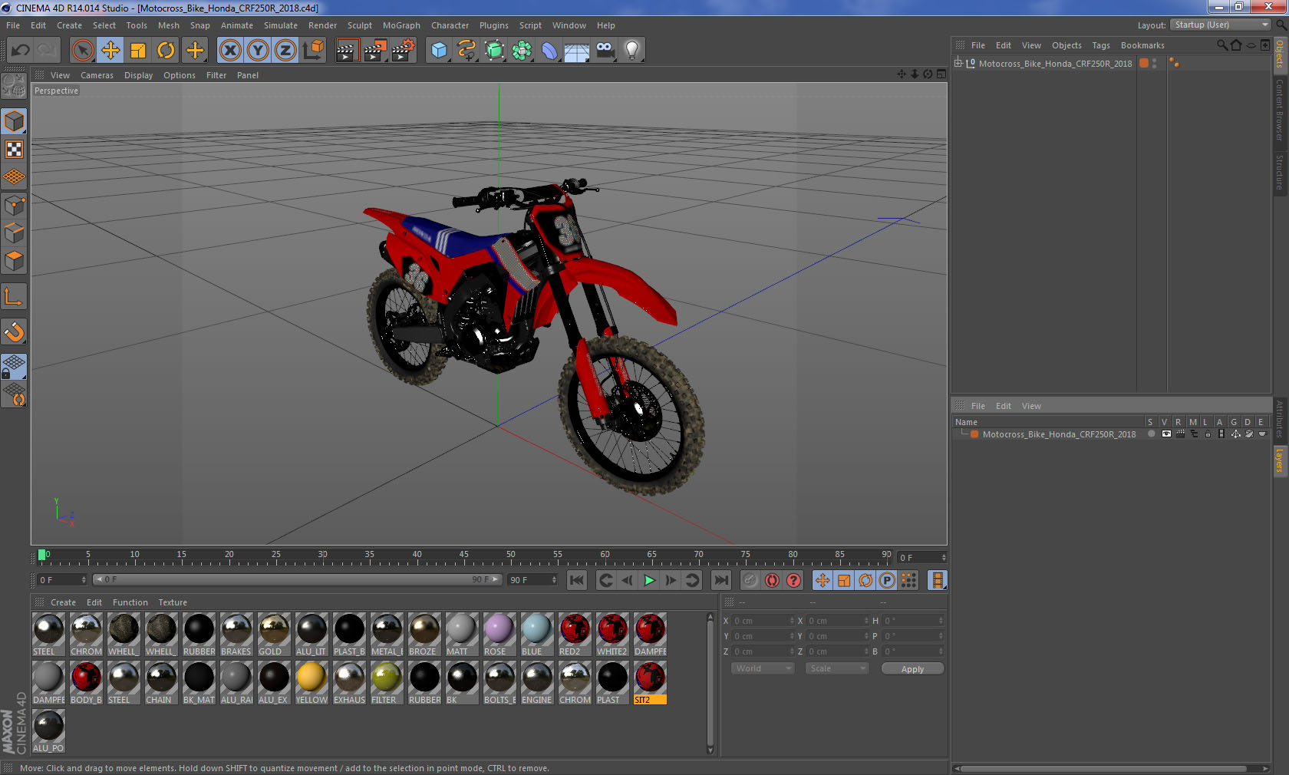Click the Make Editable icon
Viewport: 1289px width, 775px height.
tap(14, 86)
